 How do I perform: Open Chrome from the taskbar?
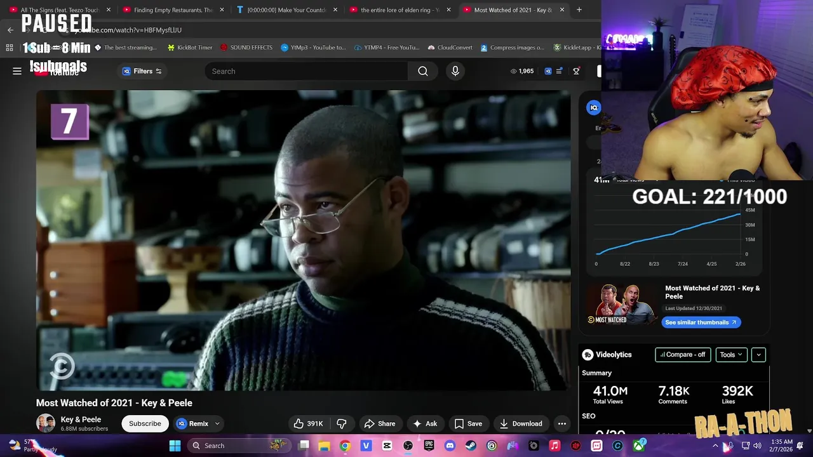click(x=345, y=446)
